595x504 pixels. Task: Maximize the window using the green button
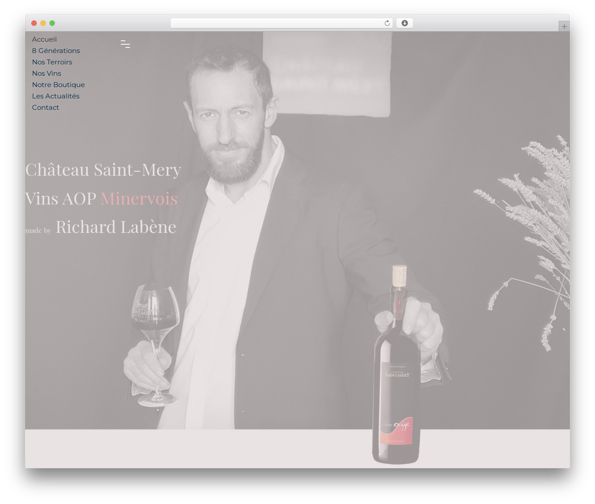click(52, 23)
